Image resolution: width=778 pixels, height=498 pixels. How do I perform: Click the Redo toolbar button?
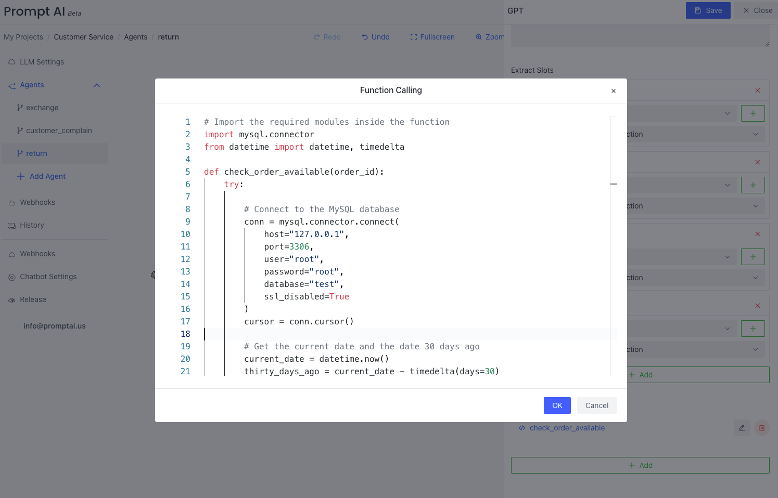(327, 37)
